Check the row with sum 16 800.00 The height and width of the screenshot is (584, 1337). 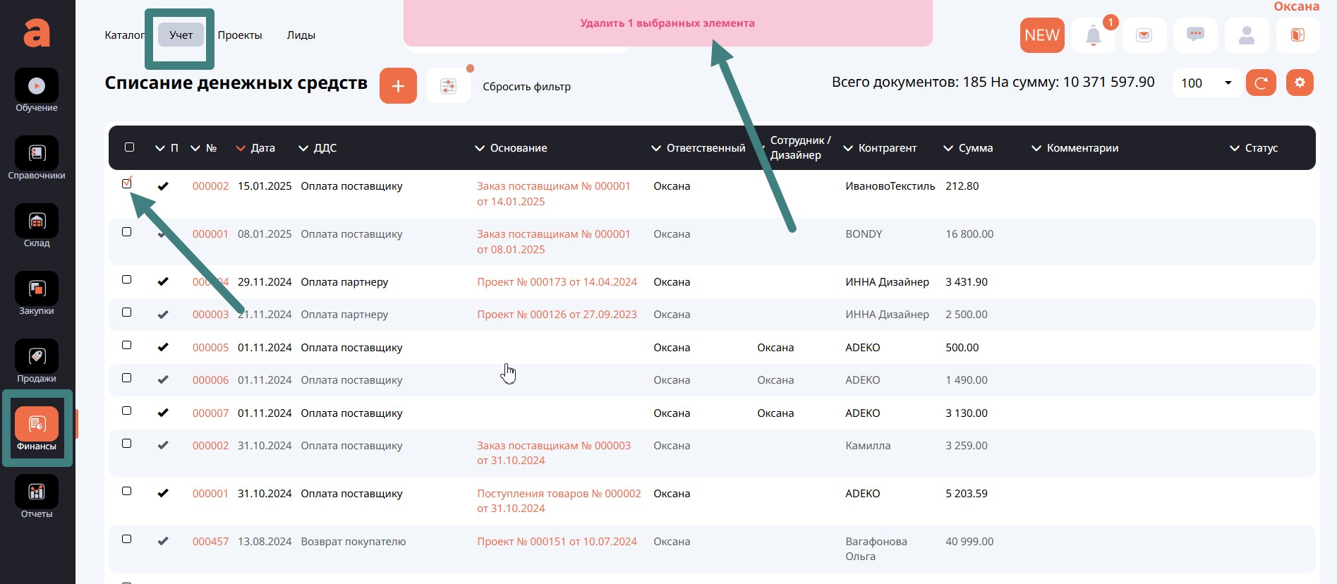127,232
